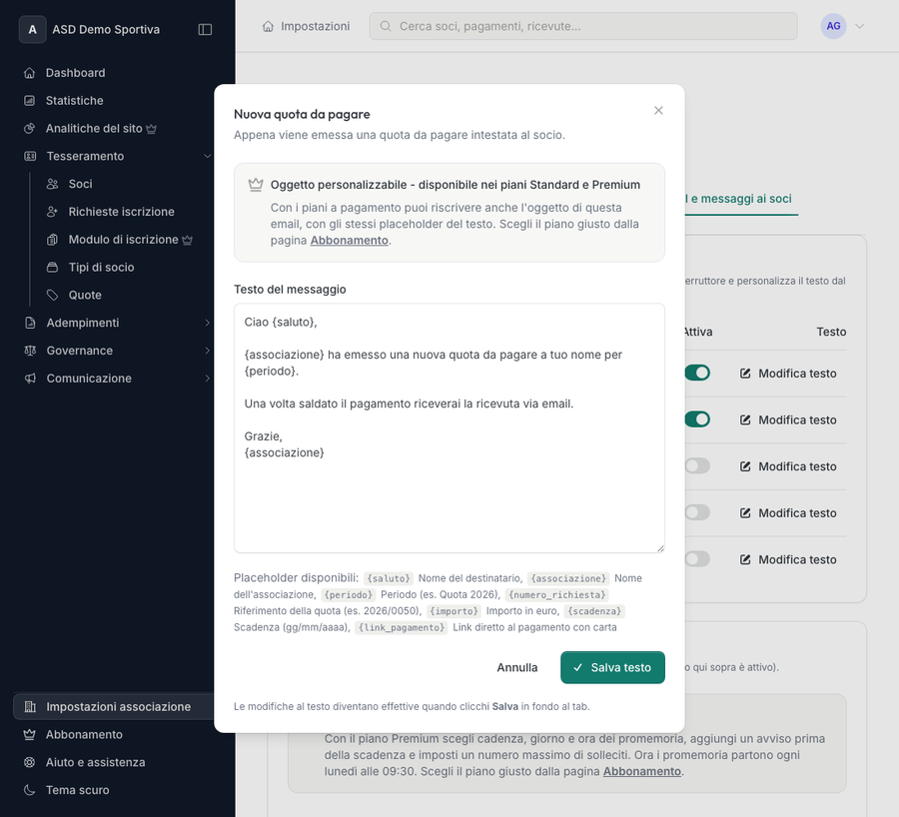Screen dimensions: 899x817
Task: Open Soci list in sidebar
Action: coord(80,184)
